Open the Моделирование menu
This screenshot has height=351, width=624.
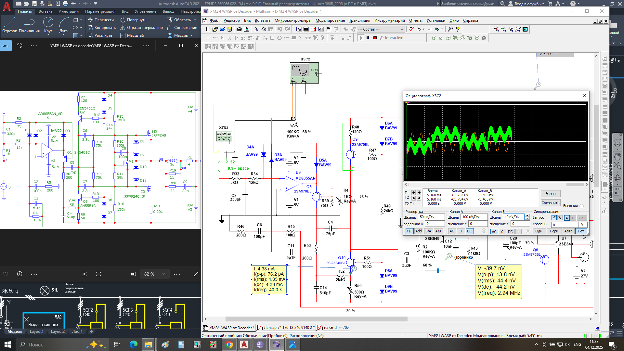pos(330,20)
